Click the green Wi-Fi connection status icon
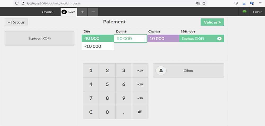 coord(244,12)
